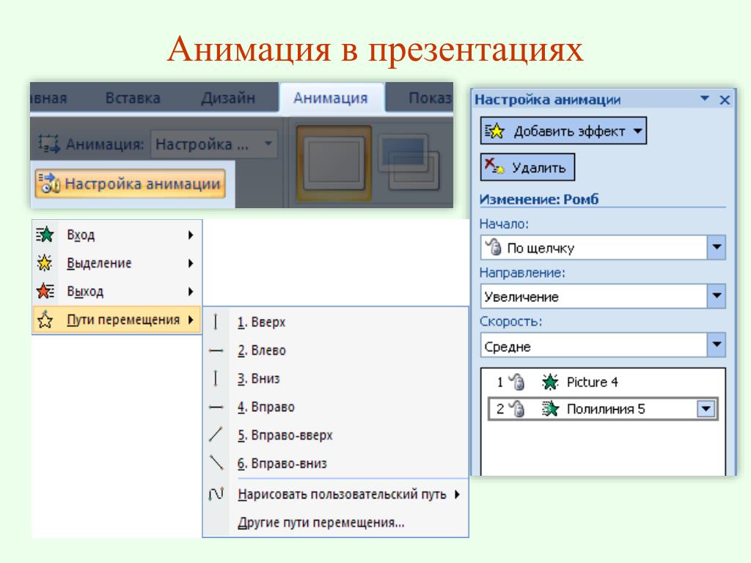
Task: Click the Удалить button
Action: click(527, 167)
